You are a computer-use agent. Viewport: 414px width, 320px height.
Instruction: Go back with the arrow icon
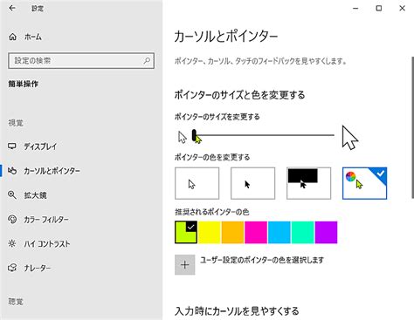pyautogui.click(x=12, y=8)
